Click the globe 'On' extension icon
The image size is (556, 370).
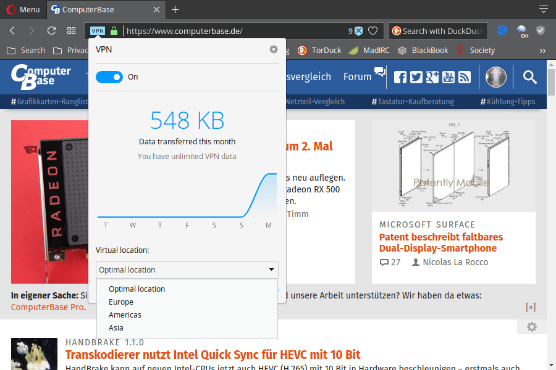pyautogui.click(x=522, y=31)
